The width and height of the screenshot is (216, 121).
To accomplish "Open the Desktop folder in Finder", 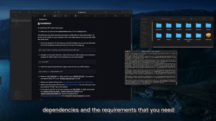I will pyautogui.click(x=169, y=27).
